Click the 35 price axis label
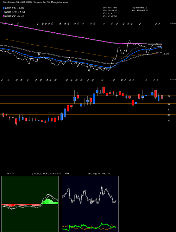This screenshot has width=176, height=232. 169,121
